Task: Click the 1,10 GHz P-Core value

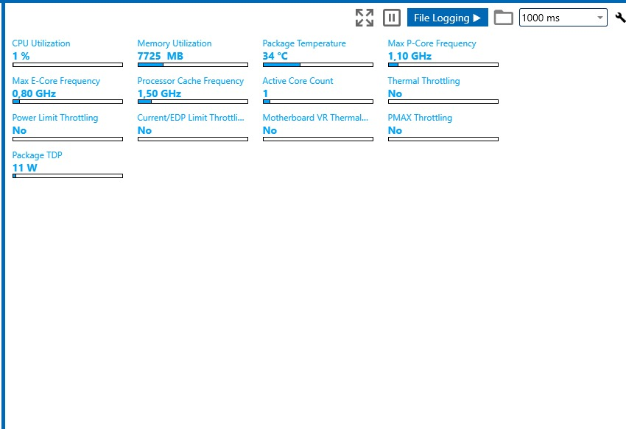Action: (409, 56)
